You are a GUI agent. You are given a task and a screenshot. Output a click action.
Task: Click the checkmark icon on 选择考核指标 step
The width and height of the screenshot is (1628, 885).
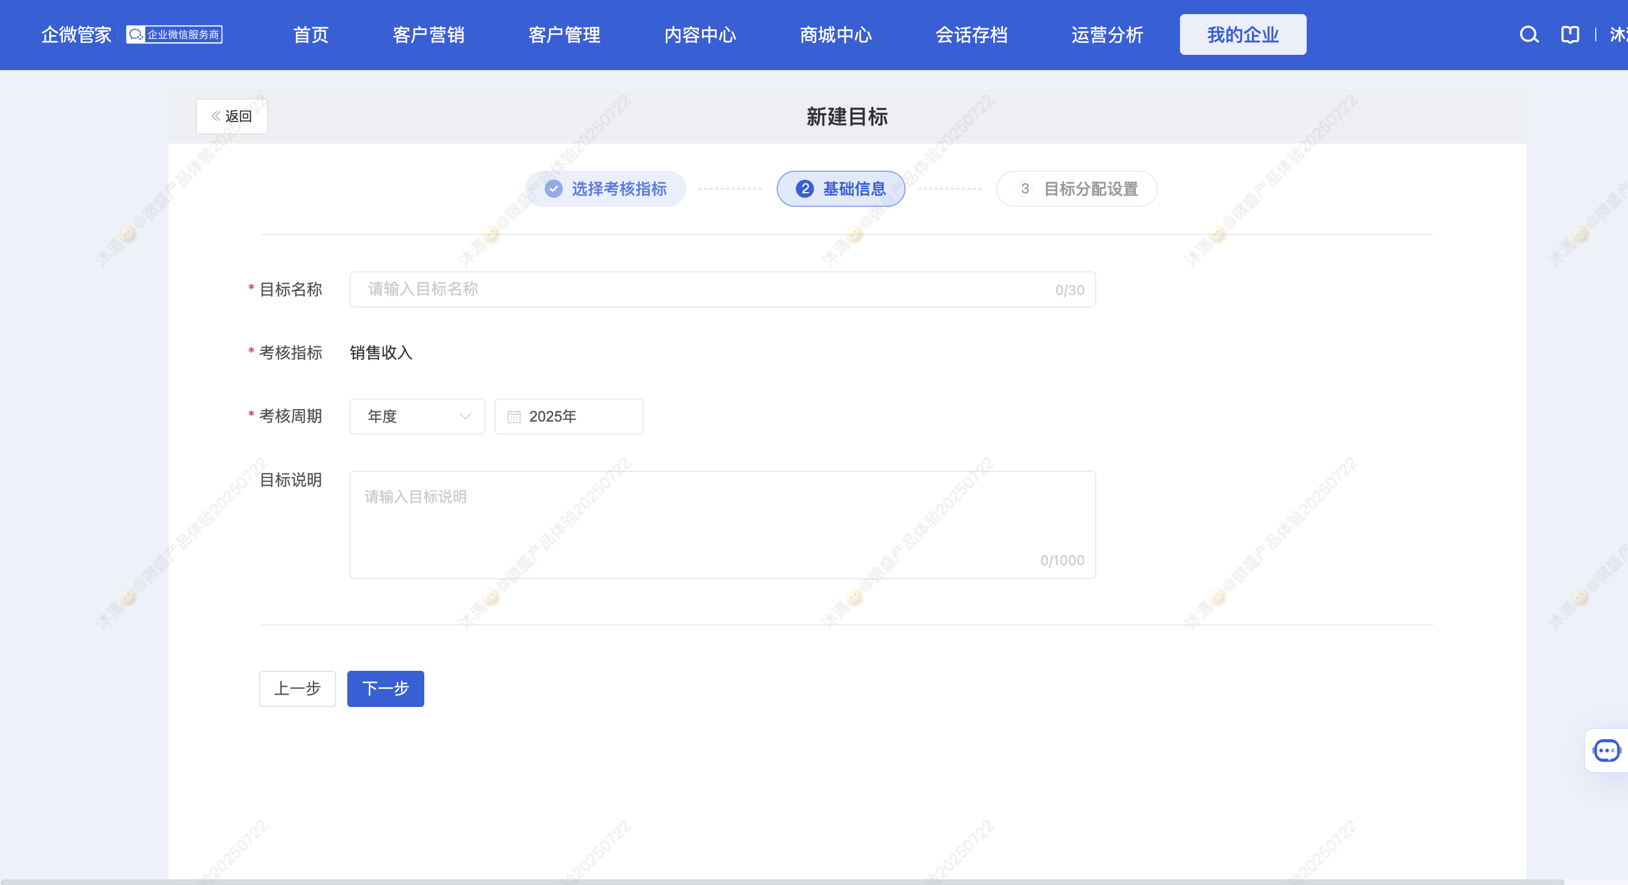pos(554,189)
